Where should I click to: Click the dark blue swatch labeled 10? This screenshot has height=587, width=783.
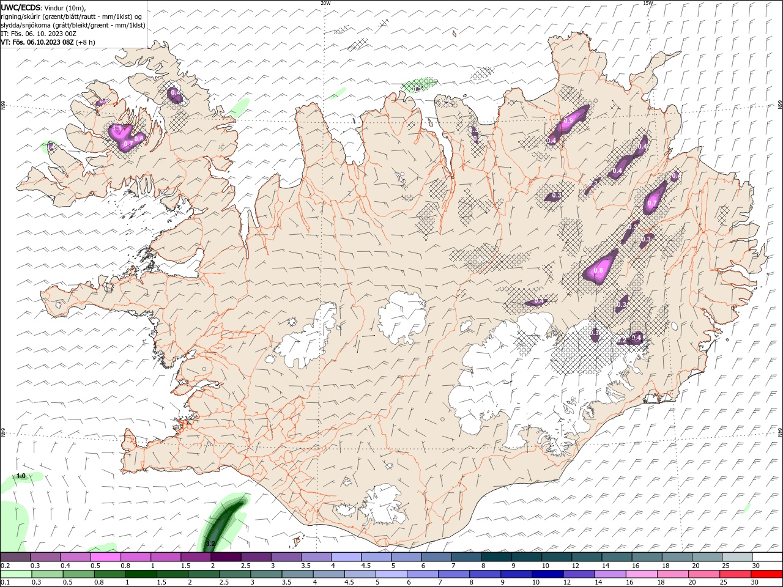coord(547,574)
